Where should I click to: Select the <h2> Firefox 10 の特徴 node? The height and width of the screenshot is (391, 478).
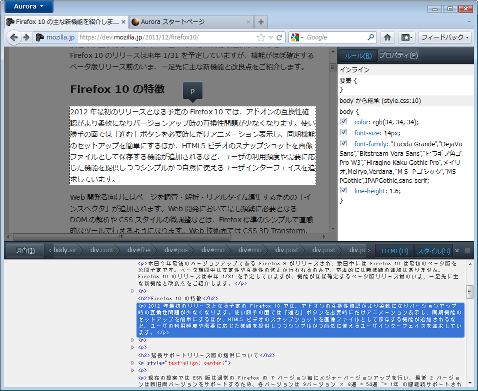(178, 299)
